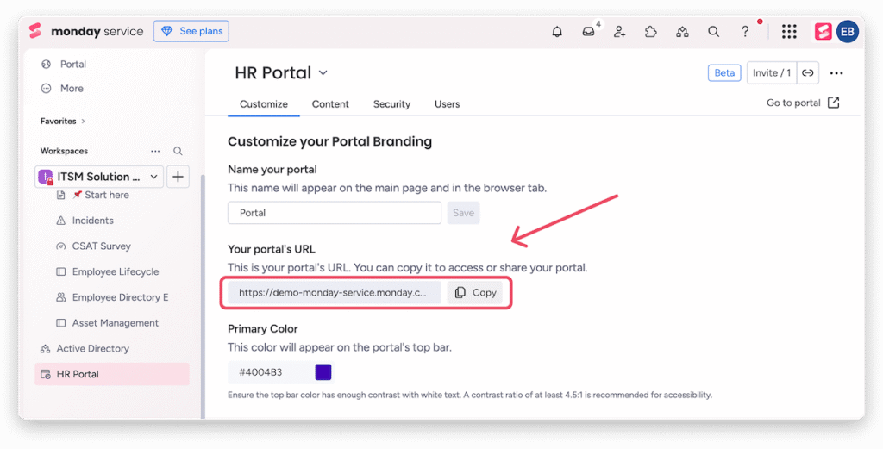Click the Invite / 1 button
883x449 pixels.
[x=772, y=72]
